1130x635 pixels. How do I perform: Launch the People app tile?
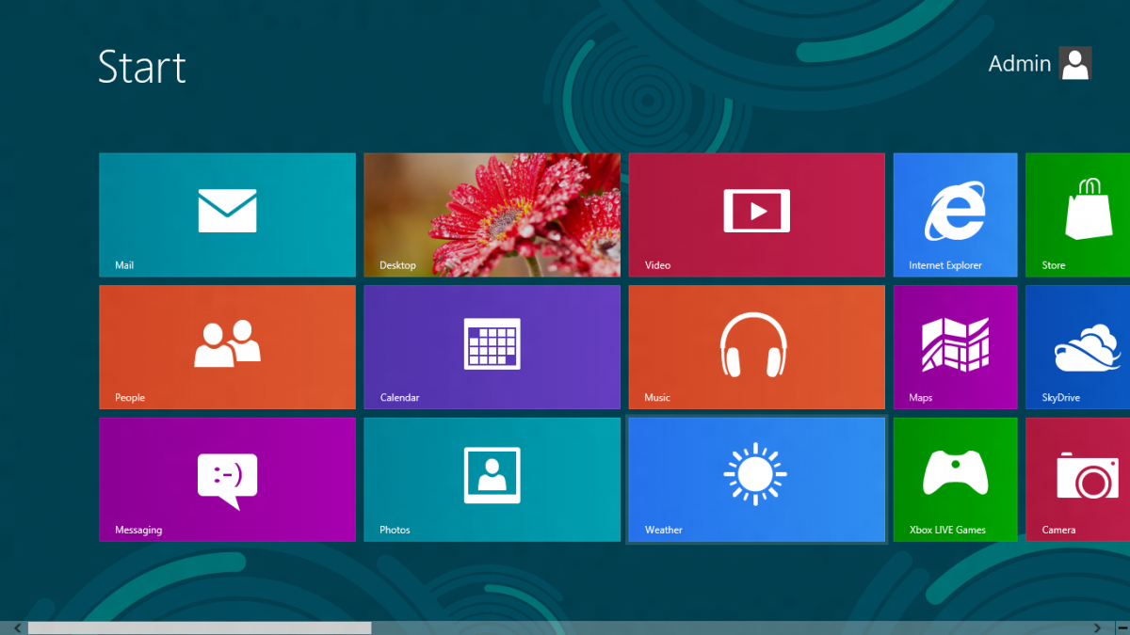(227, 347)
